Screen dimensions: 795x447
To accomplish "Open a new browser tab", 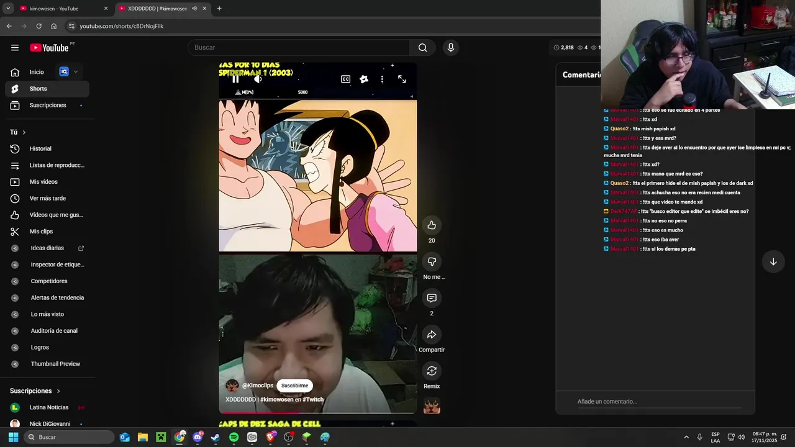I will pyautogui.click(x=219, y=9).
